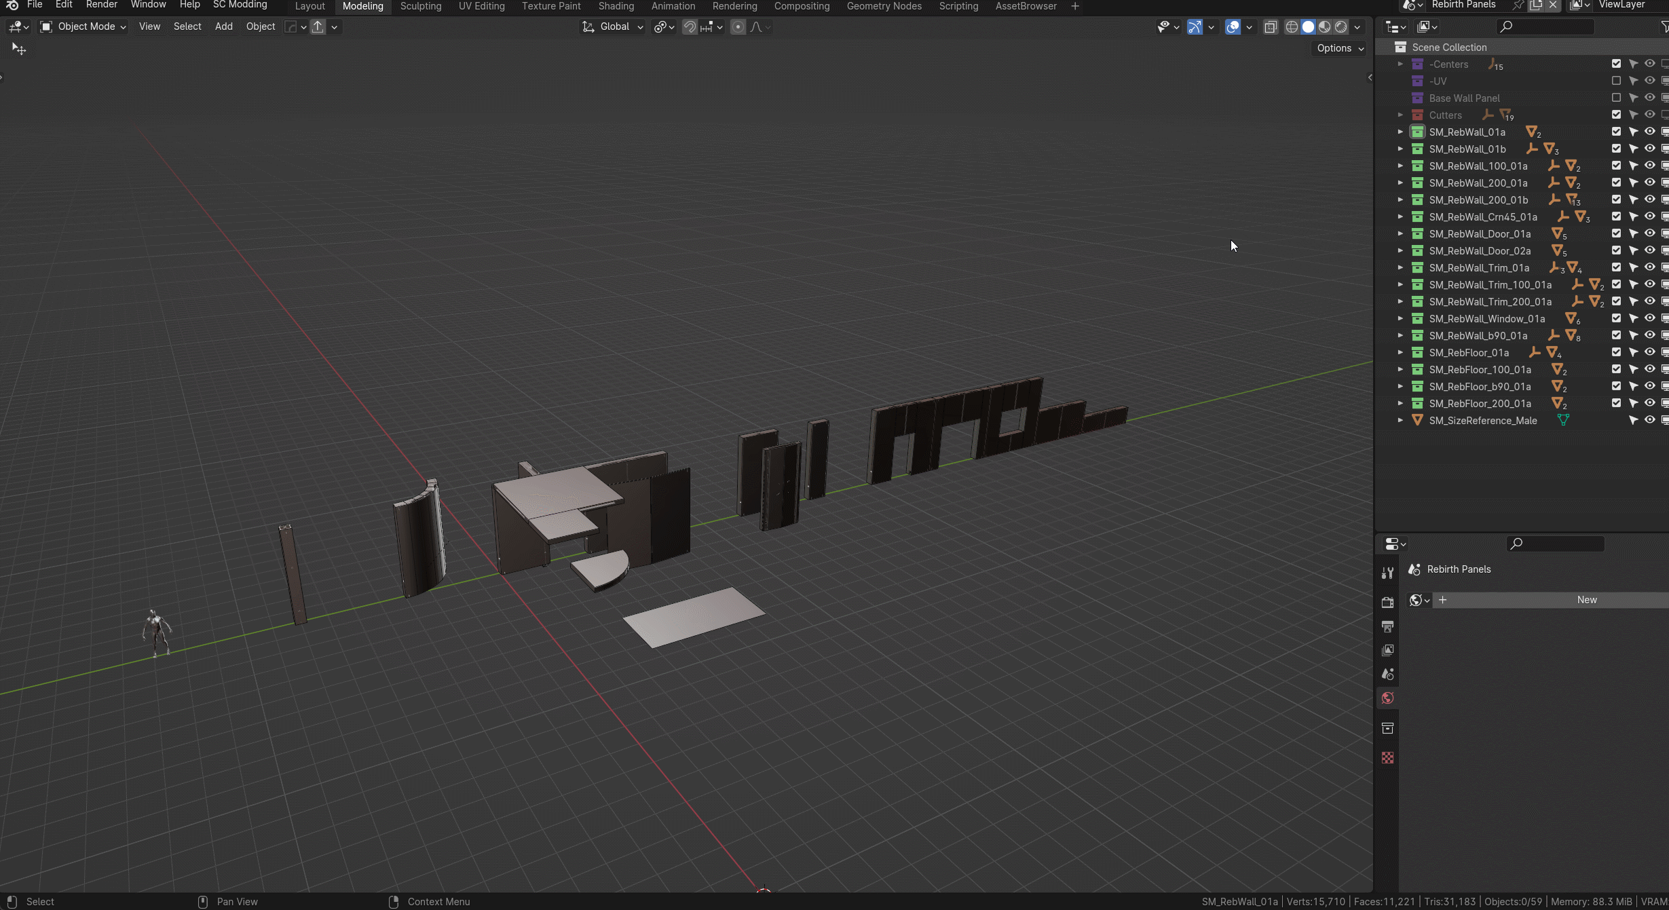1669x910 pixels.
Task: Open the transform orientation Global dropdown
Action: (612, 26)
